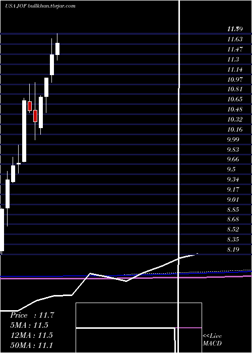Click the 10.81 price axis label
Viewport: 252px width, 353px height.
[235, 89]
